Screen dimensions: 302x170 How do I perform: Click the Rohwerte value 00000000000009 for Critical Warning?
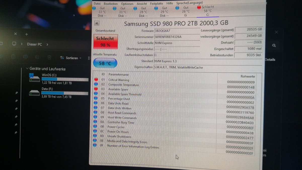point(241,82)
